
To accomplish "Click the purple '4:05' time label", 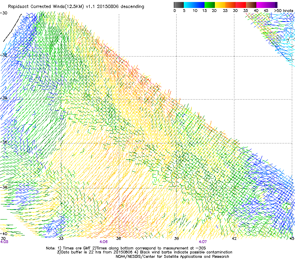I will pyautogui.click(x=4, y=242).
